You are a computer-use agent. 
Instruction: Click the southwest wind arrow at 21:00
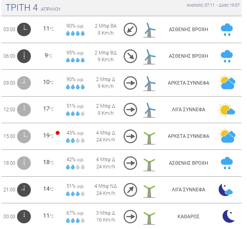coord(130,190)
